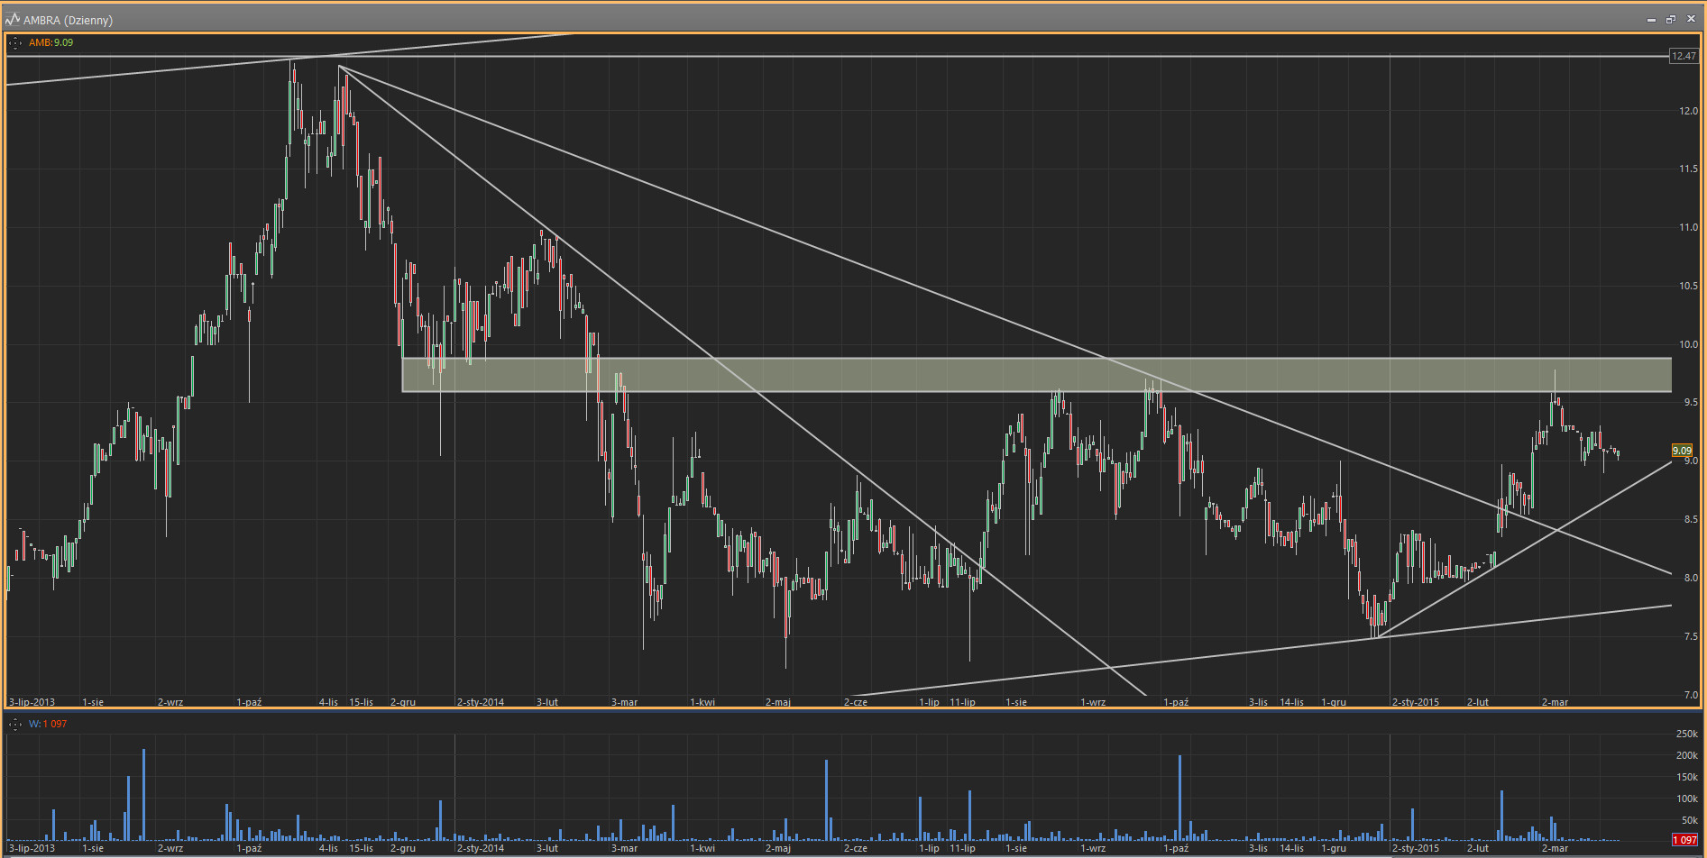Click the red 1.097 volume value tag
The height and width of the screenshot is (858, 1707).
click(x=1684, y=840)
